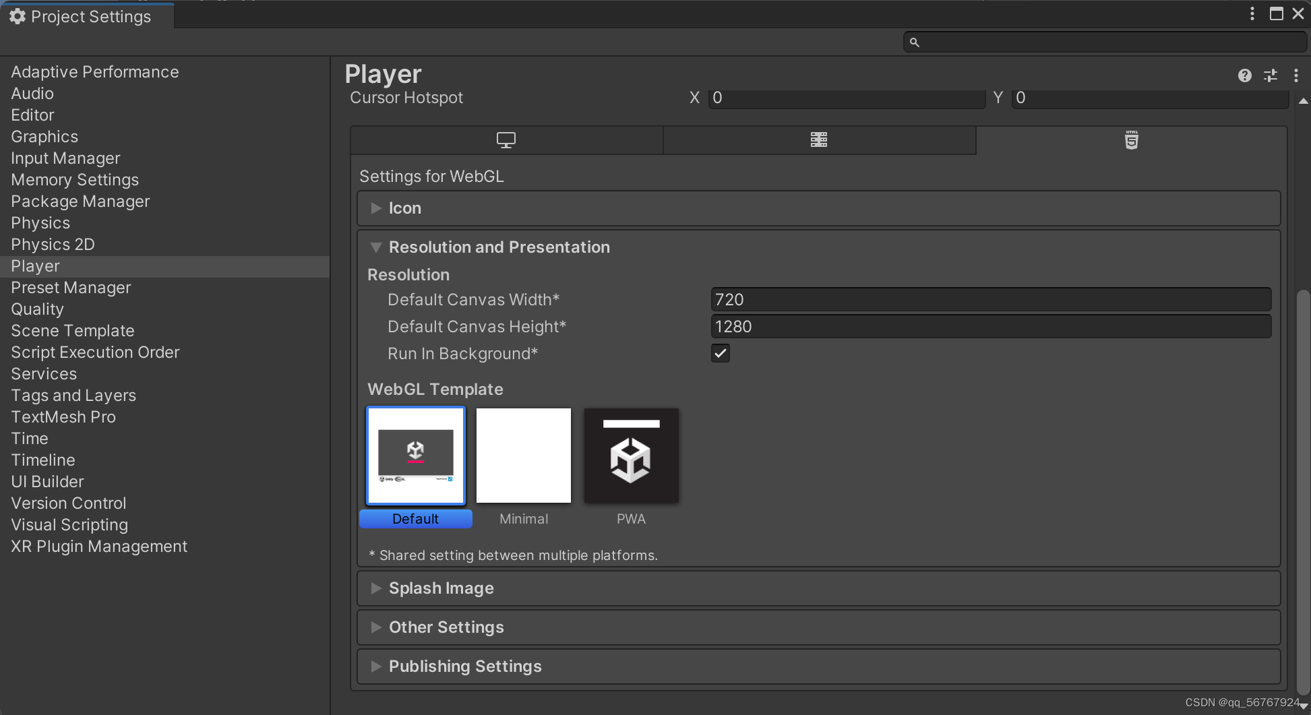Open the preset selector for Player settings
1311x715 pixels.
click(x=1271, y=75)
